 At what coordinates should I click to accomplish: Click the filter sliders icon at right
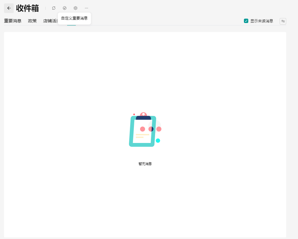[283, 21]
